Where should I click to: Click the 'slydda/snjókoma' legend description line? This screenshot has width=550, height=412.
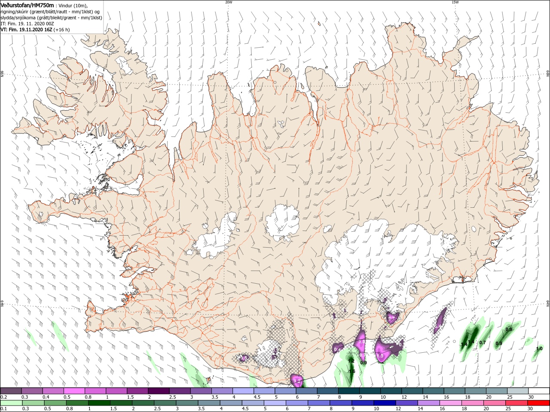click(x=51, y=18)
